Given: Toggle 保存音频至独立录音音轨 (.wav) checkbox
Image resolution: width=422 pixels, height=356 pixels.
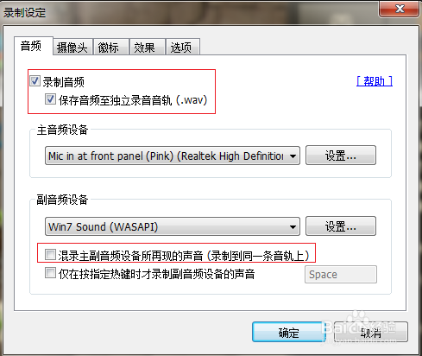Looking at the screenshot, I should coord(50,99).
